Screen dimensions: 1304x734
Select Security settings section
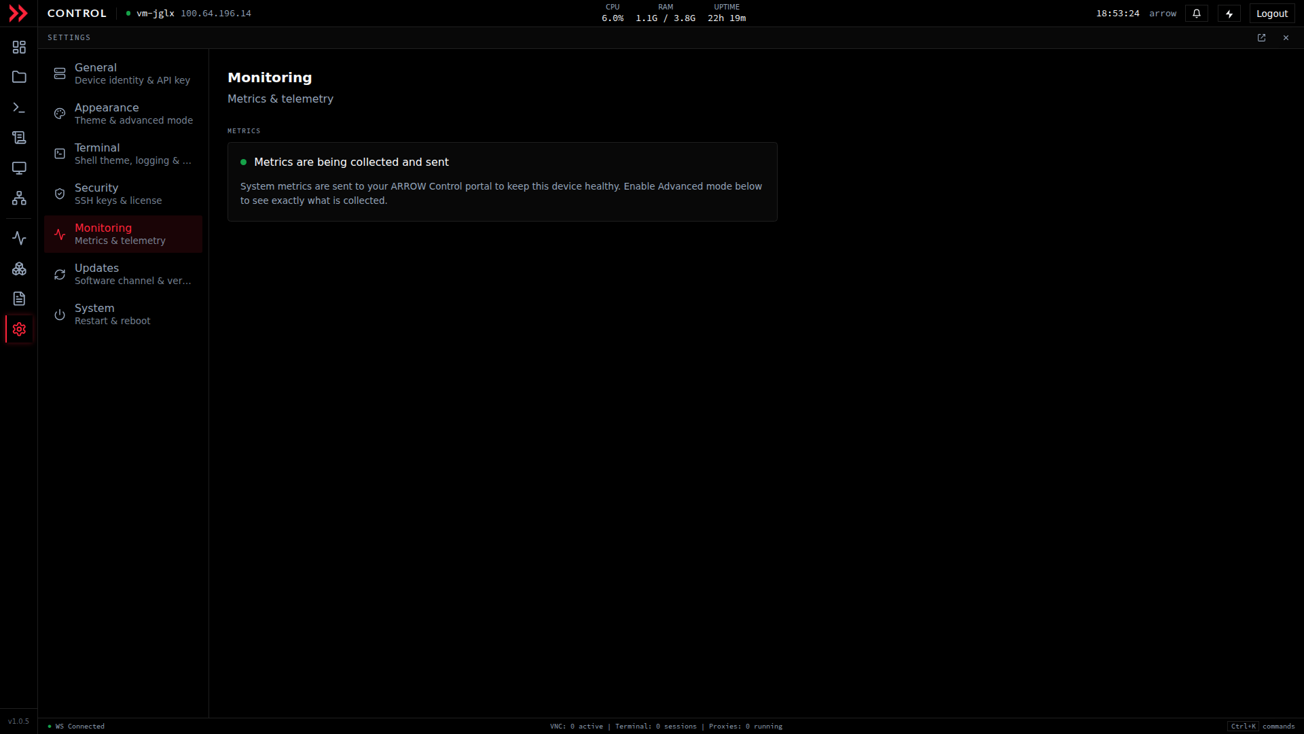[x=123, y=194]
